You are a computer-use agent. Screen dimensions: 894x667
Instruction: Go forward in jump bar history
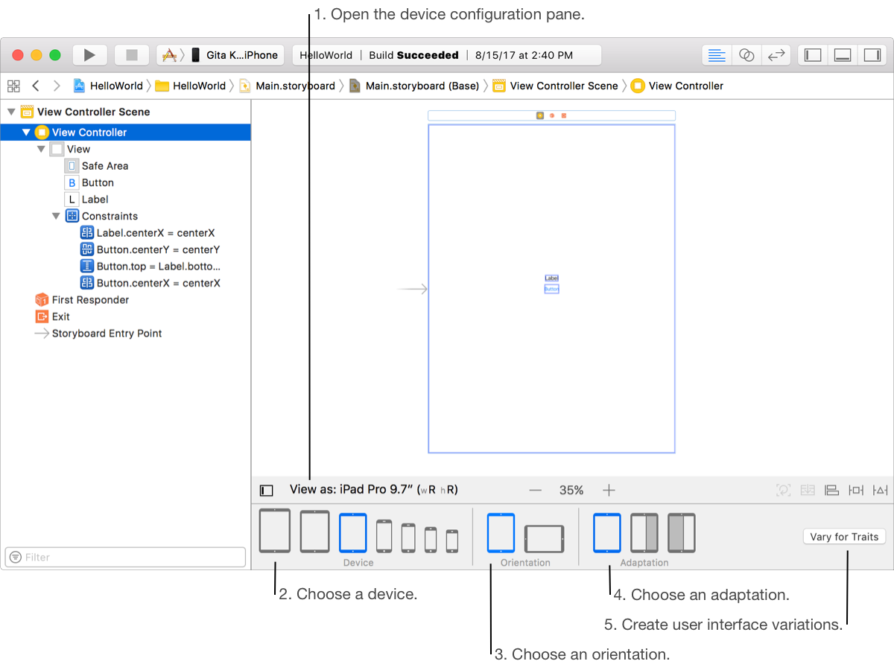point(56,86)
